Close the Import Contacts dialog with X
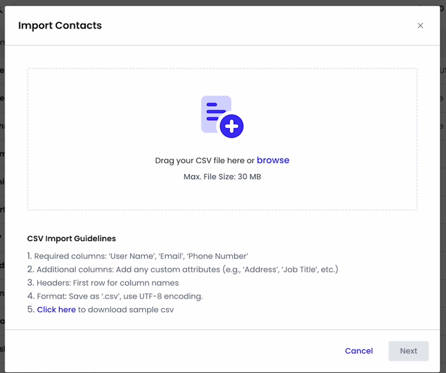This screenshot has height=373, width=446. (x=420, y=25)
